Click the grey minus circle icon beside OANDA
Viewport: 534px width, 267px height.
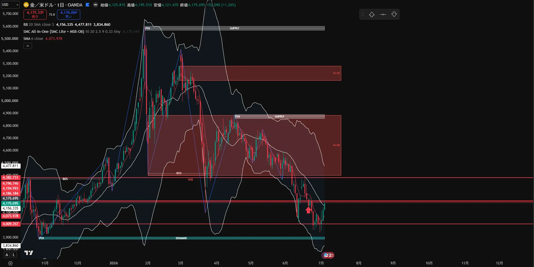point(96,5)
